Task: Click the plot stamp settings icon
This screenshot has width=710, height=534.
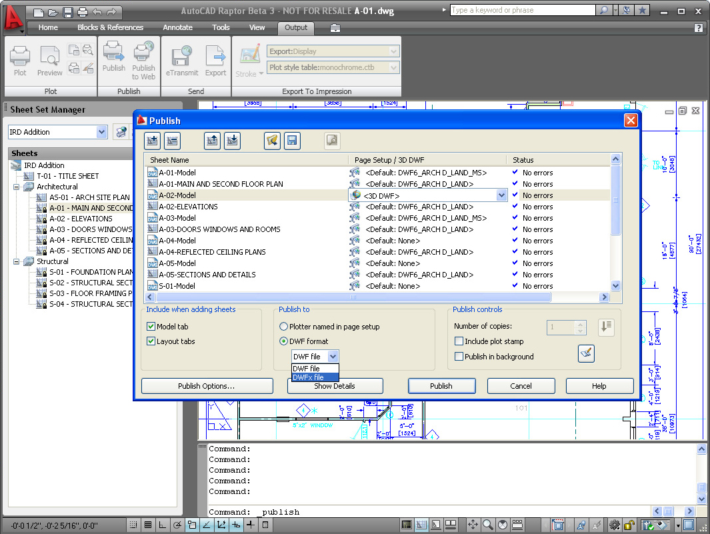Action: pos(587,353)
